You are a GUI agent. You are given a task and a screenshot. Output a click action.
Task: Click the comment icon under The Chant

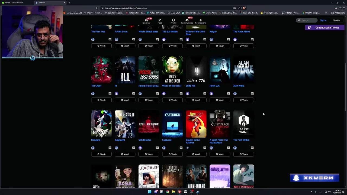[110, 94]
